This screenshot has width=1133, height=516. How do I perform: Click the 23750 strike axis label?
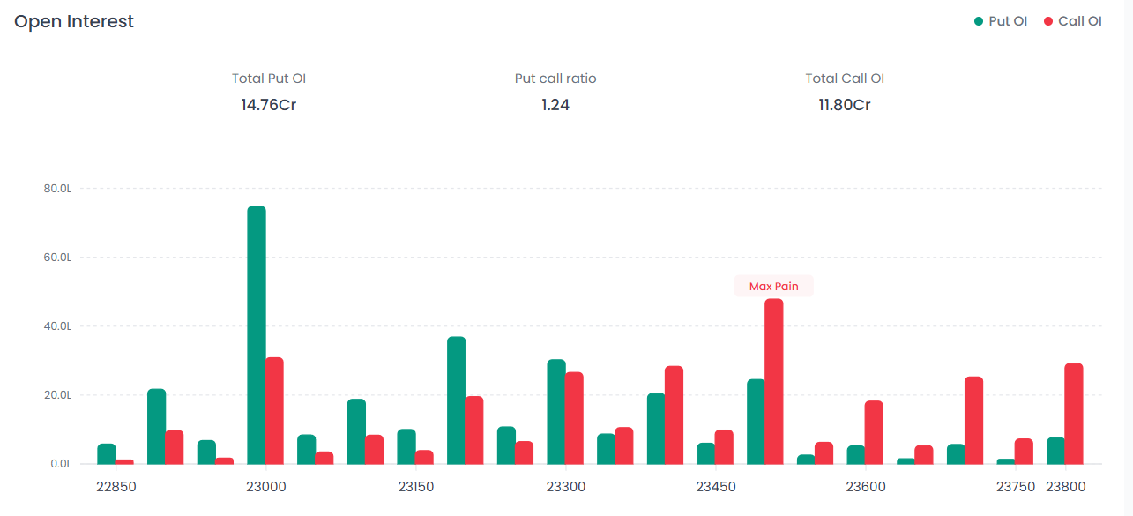pyautogui.click(x=1015, y=487)
